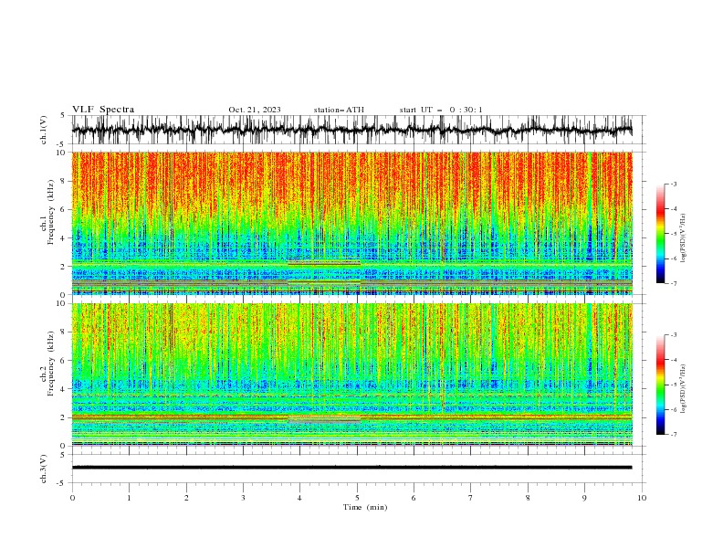Click time axis tick label "7"
This screenshot has width=723, height=559.
[471, 498]
